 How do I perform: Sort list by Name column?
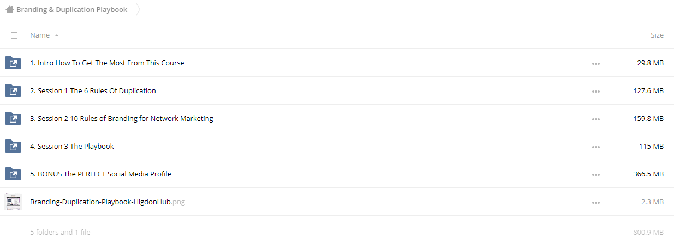(40, 35)
